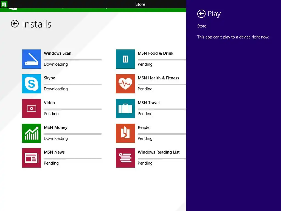The height and width of the screenshot is (211, 281).
Task: Click Downloading status under MSN Money
Action: coord(56,138)
